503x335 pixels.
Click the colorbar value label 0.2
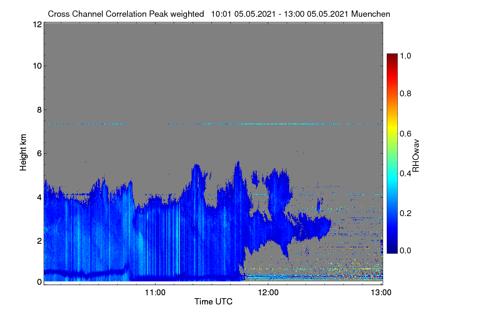[x=405, y=213]
